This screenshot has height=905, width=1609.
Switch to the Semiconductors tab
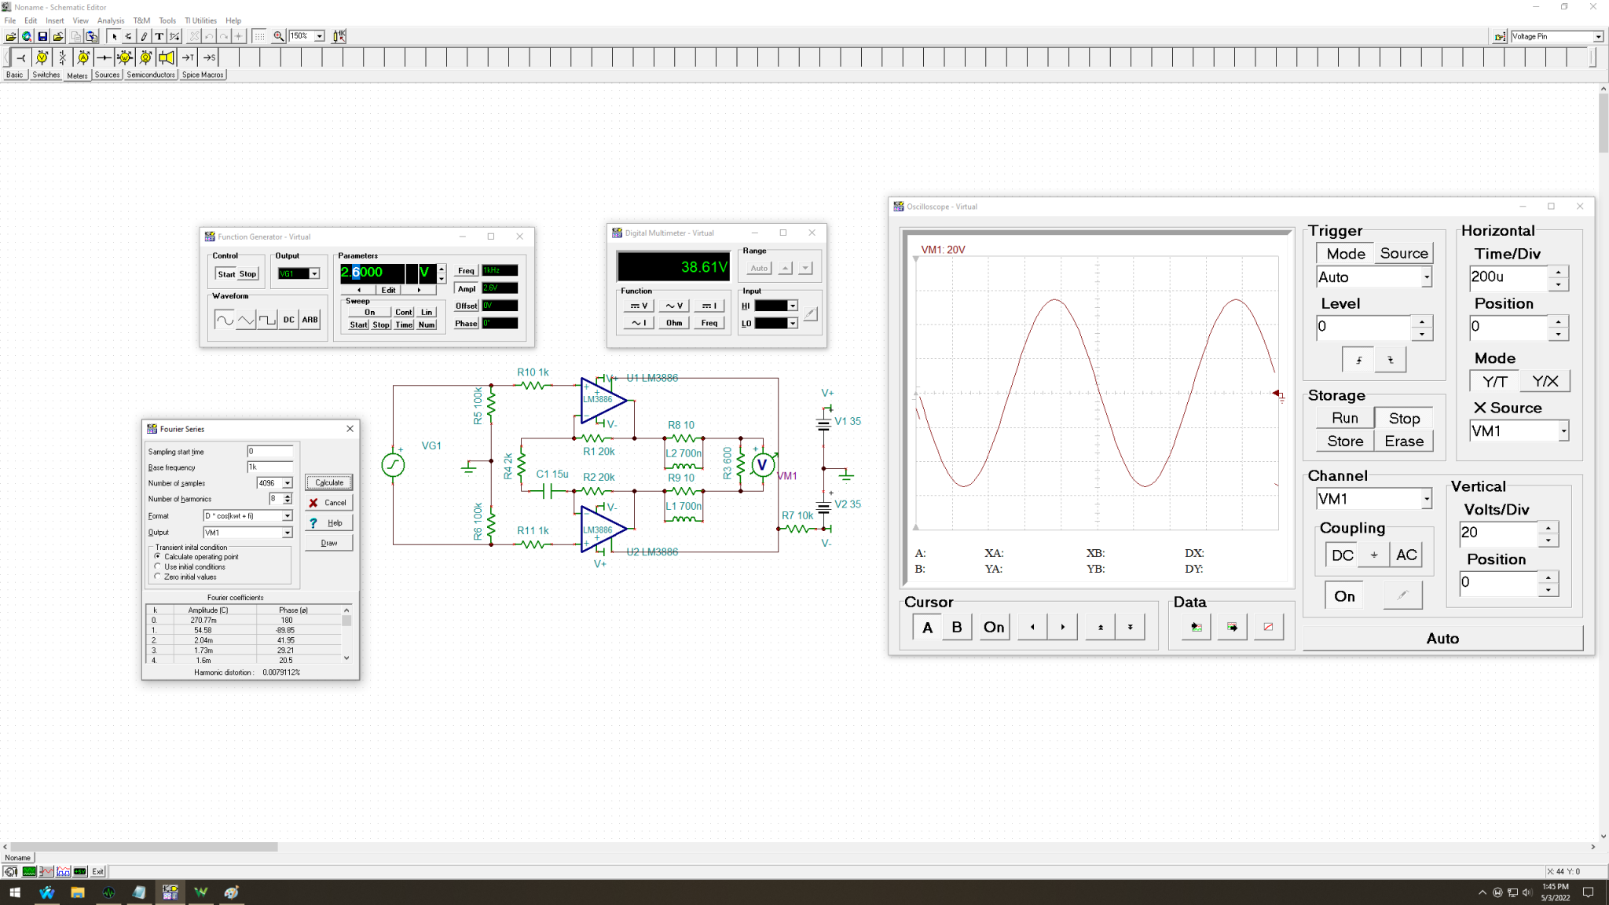(x=150, y=75)
